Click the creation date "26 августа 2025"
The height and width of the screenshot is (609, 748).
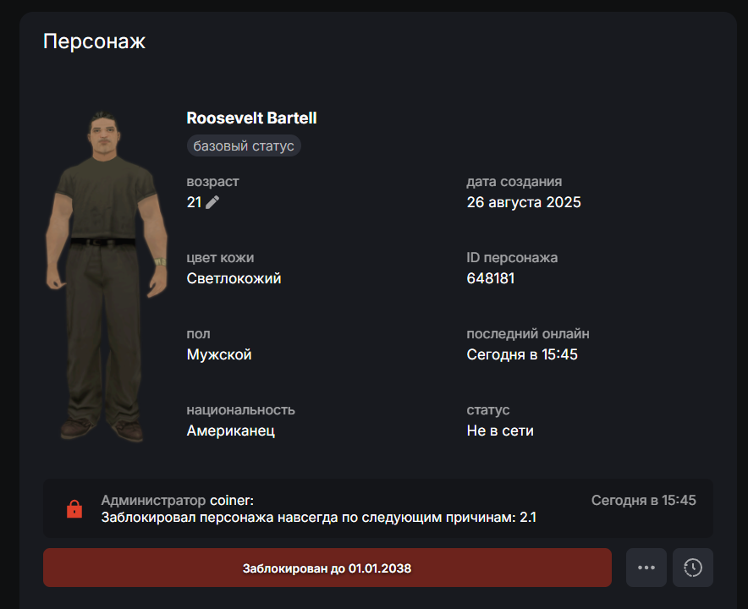click(523, 202)
